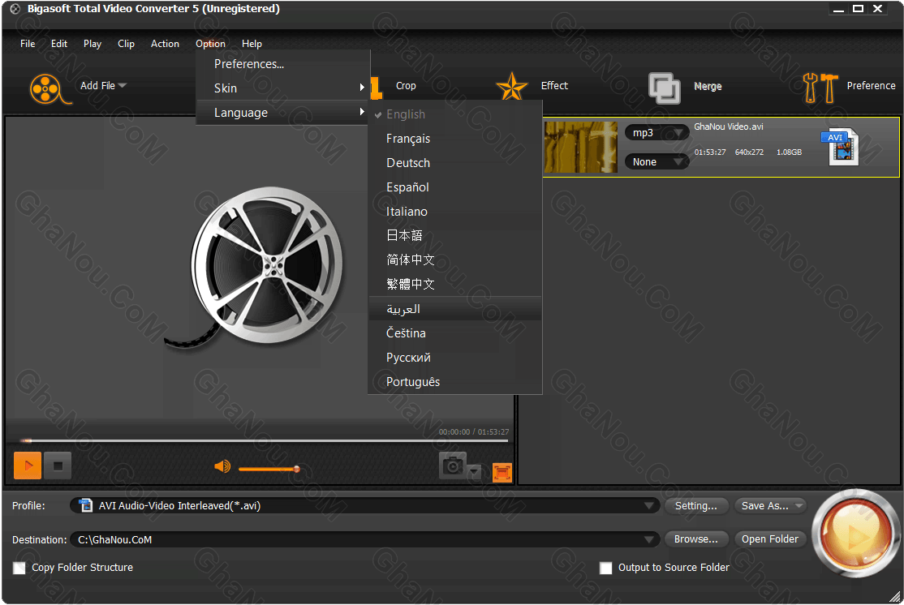Click the Setting... button
This screenshot has height=605, width=904.
[696, 505]
